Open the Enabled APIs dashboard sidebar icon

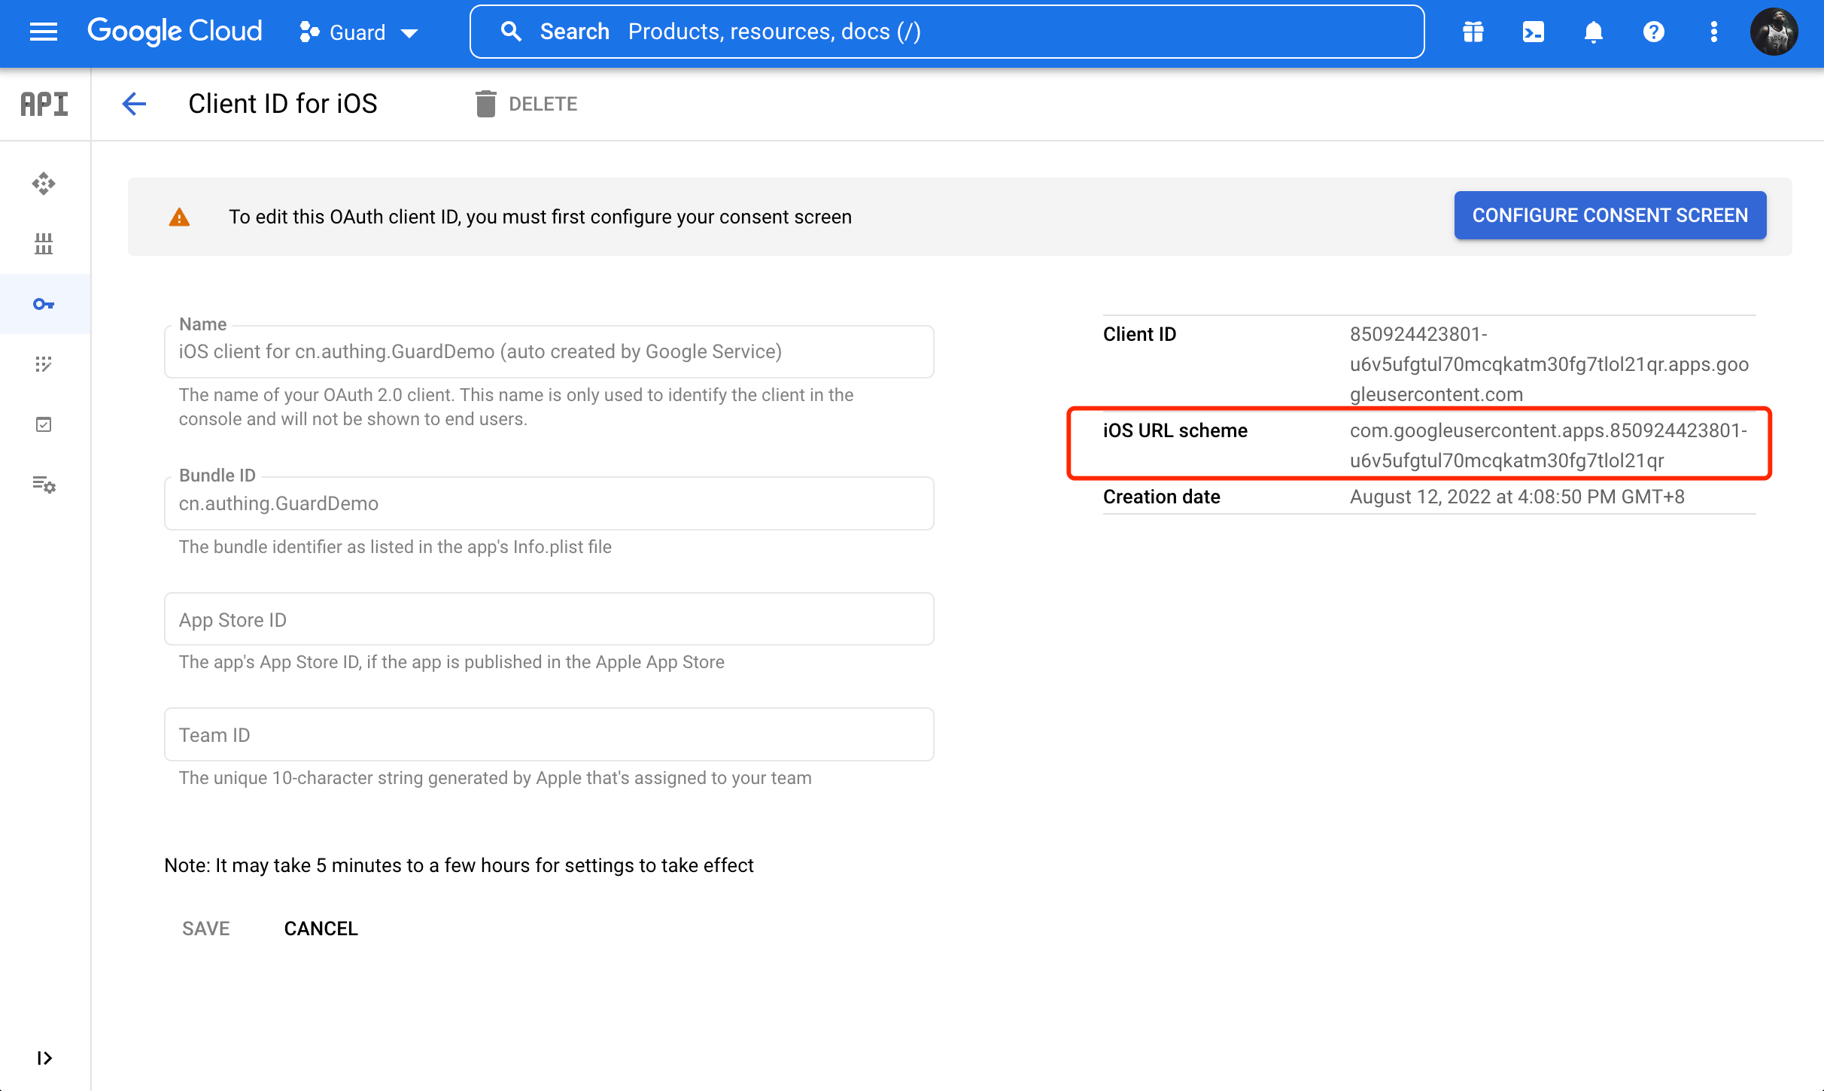point(44,184)
